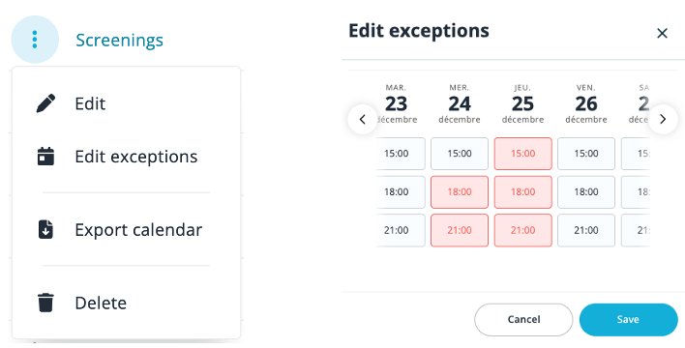This screenshot has width=685, height=348.
Task: Click the calendar icon for Edit exceptions
Action: pyautogui.click(x=45, y=157)
